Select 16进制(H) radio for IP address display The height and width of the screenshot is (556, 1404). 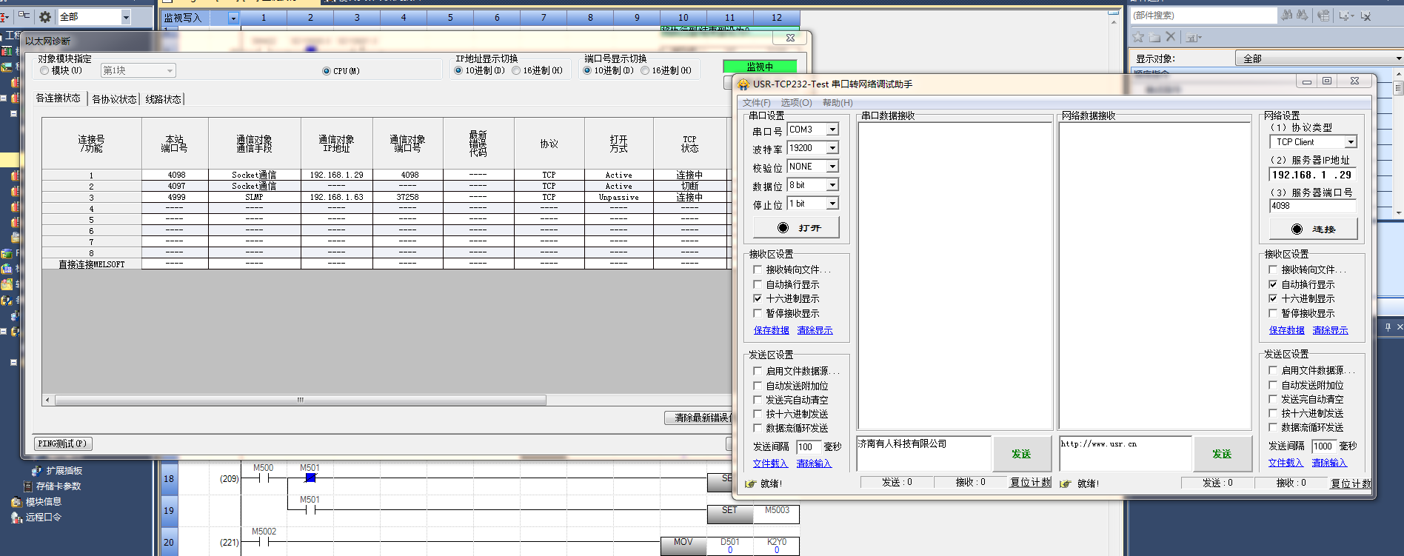[516, 71]
